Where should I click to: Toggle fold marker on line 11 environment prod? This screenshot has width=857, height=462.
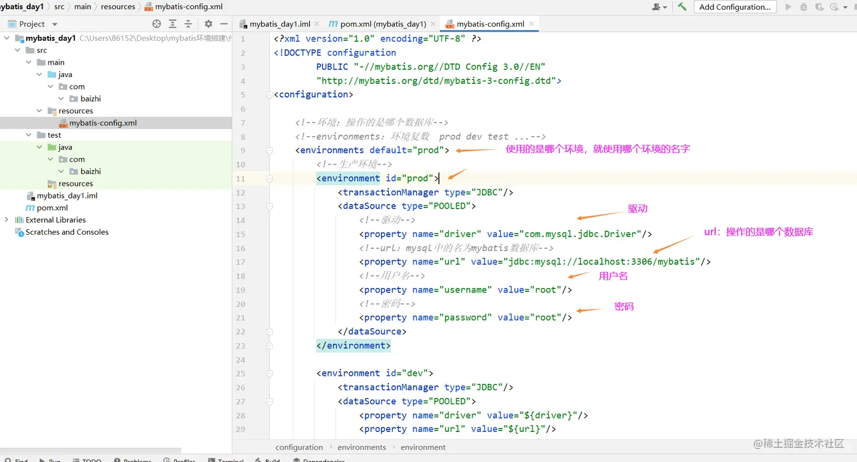(x=270, y=179)
